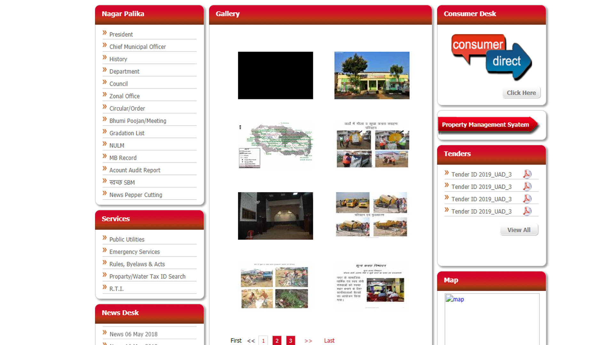Open MB Record link
Screen dimensions: 614x345
(123, 158)
